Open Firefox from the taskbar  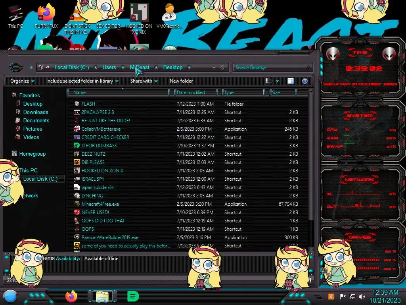pyautogui.click(x=71, y=296)
